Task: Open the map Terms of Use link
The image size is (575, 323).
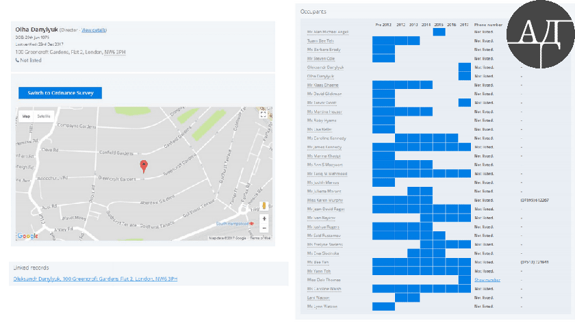Action: (260, 237)
